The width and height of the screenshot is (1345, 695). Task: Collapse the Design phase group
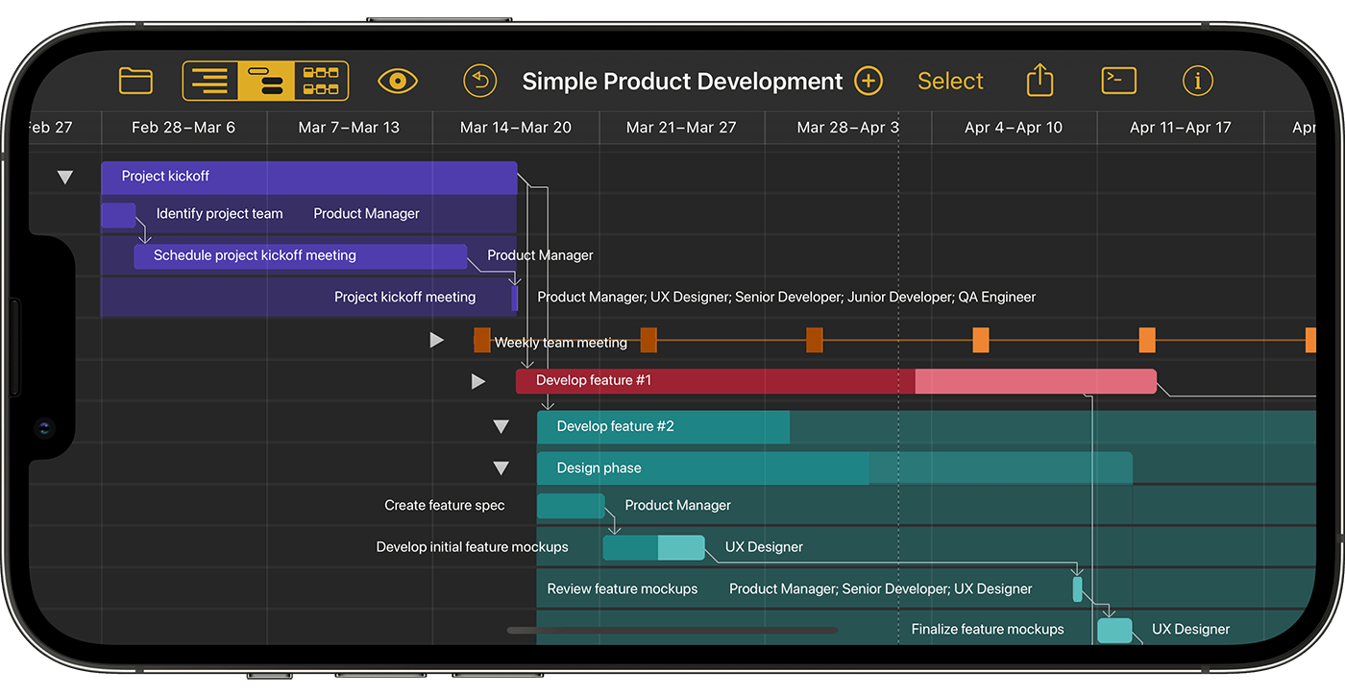coord(501,468)
